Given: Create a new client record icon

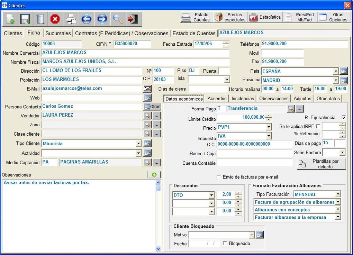Looking at the screenshot, I should click(x=10, y=19).
